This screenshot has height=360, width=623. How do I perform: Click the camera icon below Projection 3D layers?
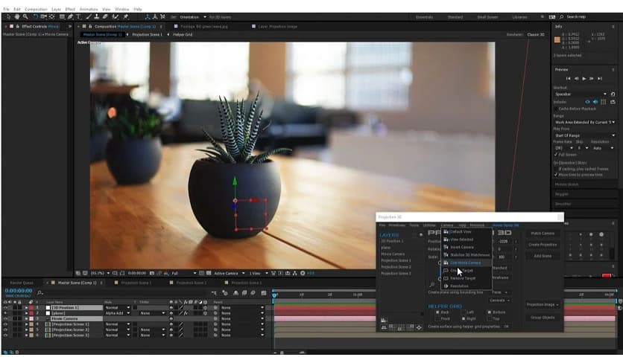point(384,321)
